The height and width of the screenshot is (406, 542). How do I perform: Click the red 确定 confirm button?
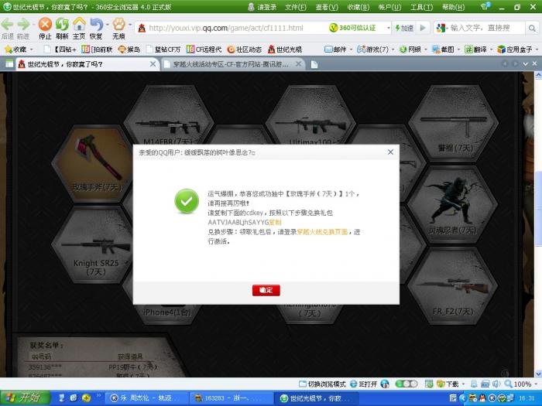pos(266,290)
